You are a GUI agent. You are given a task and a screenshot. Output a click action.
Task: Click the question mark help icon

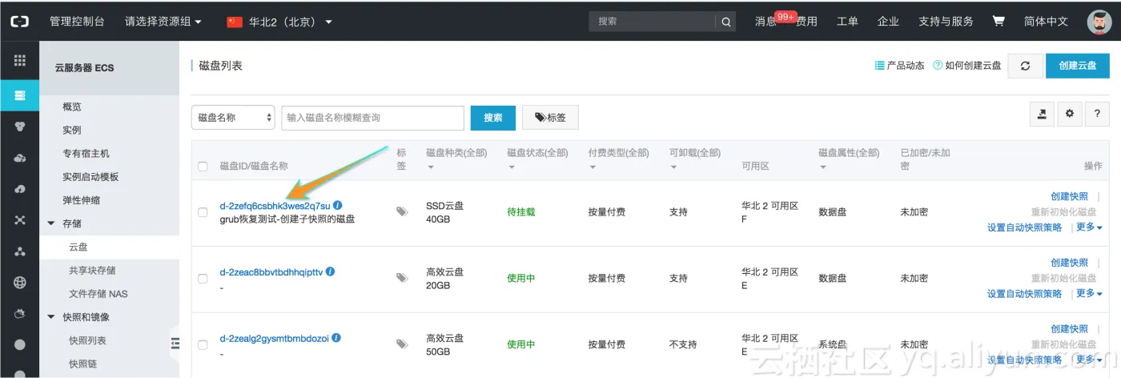click(x=1097, y=115)
